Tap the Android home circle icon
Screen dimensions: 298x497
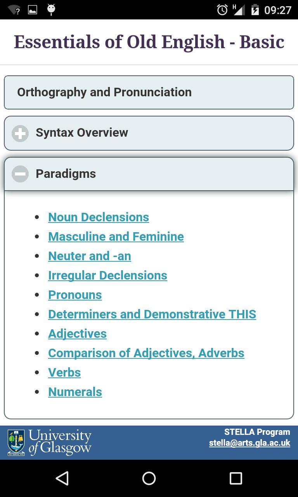click(x=149, y=478)
